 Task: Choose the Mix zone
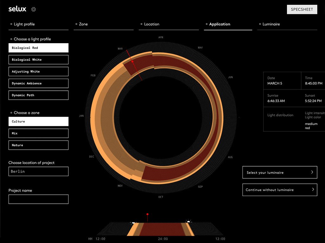38,133
